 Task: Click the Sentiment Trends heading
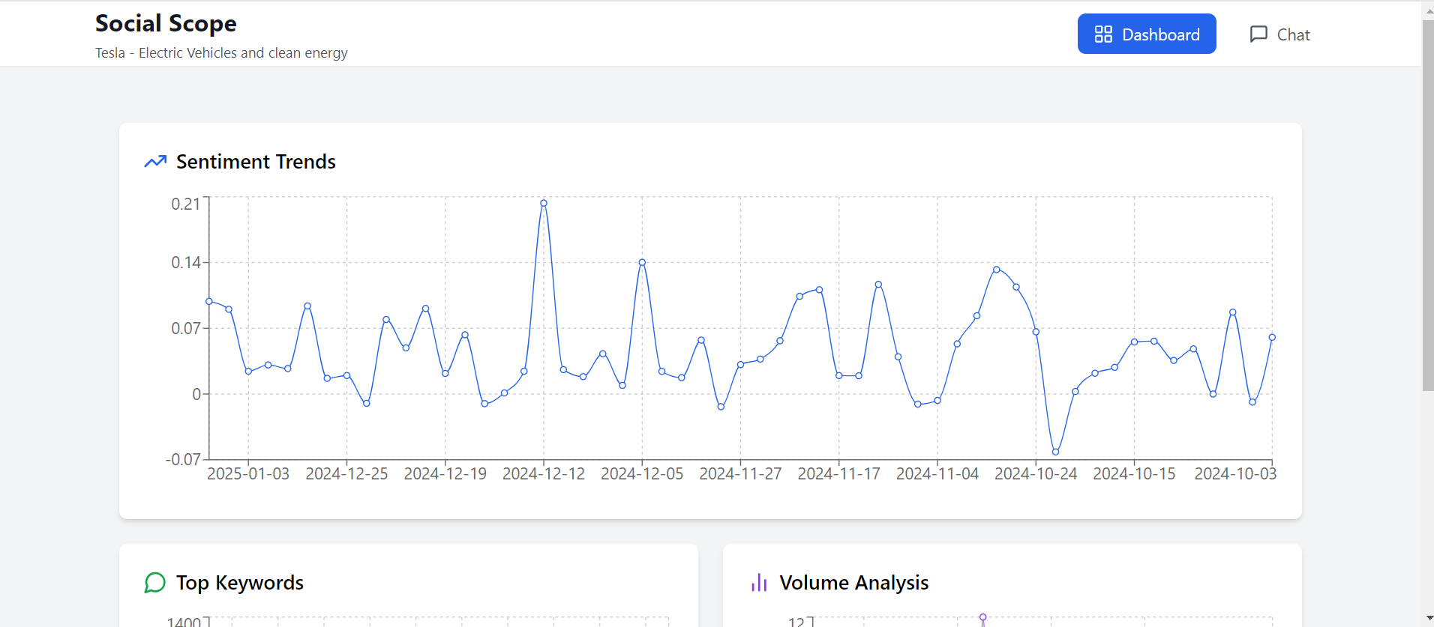256,162
